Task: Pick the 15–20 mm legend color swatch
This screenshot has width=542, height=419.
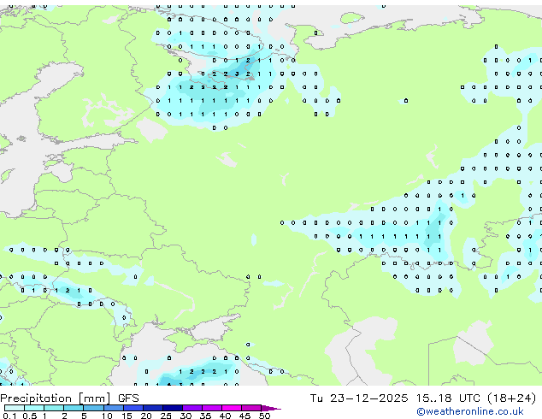Action: point(133,408)
